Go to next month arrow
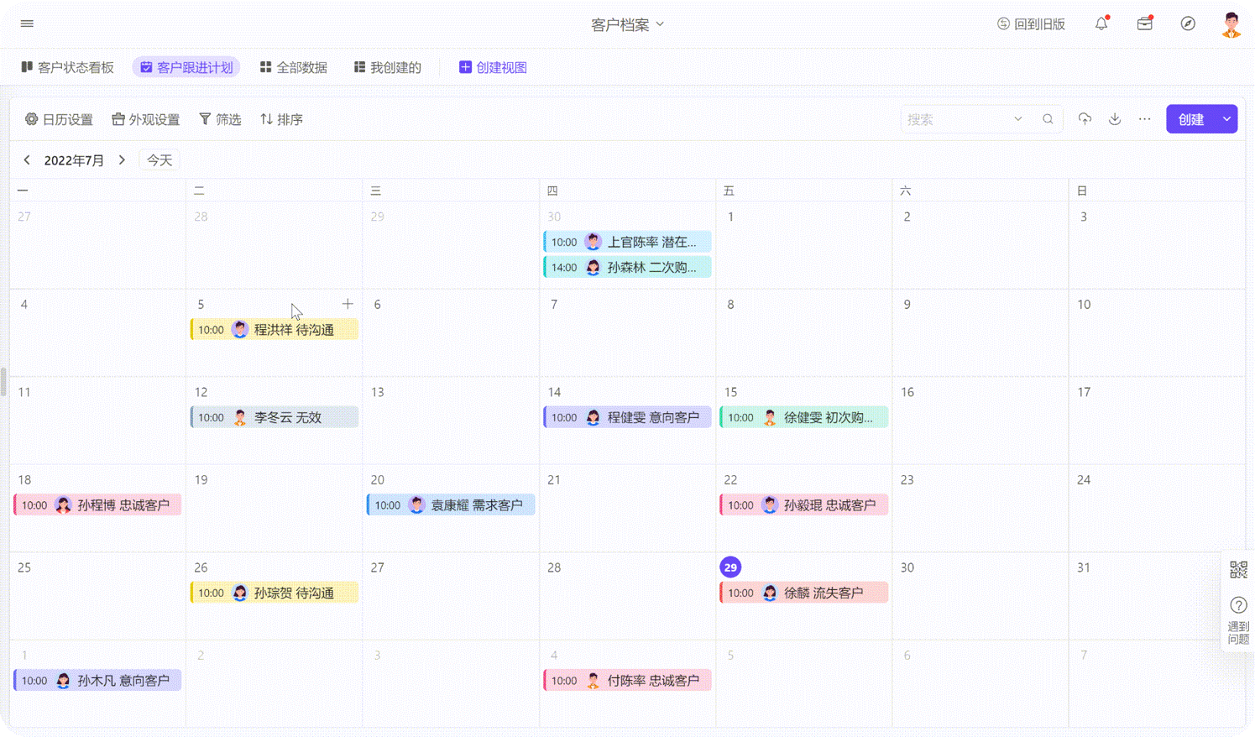This screenshot has height=737, width=1255. coord(122,159)
